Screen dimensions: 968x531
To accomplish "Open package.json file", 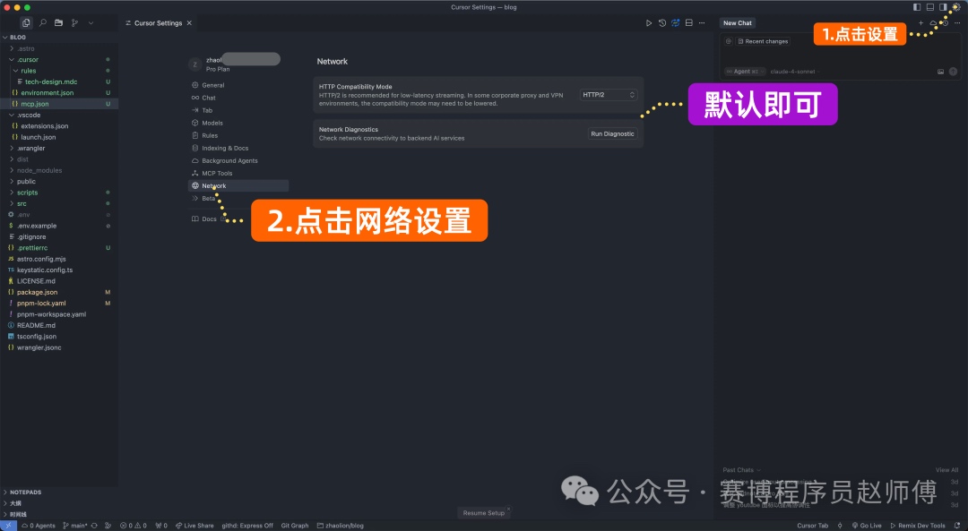I will pos(59,292).
